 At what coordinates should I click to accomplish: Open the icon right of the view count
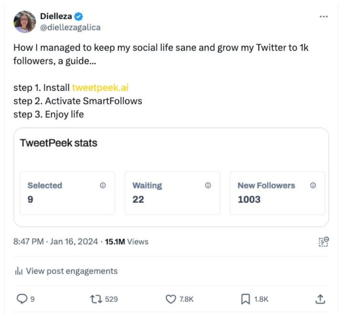[323, 241]
